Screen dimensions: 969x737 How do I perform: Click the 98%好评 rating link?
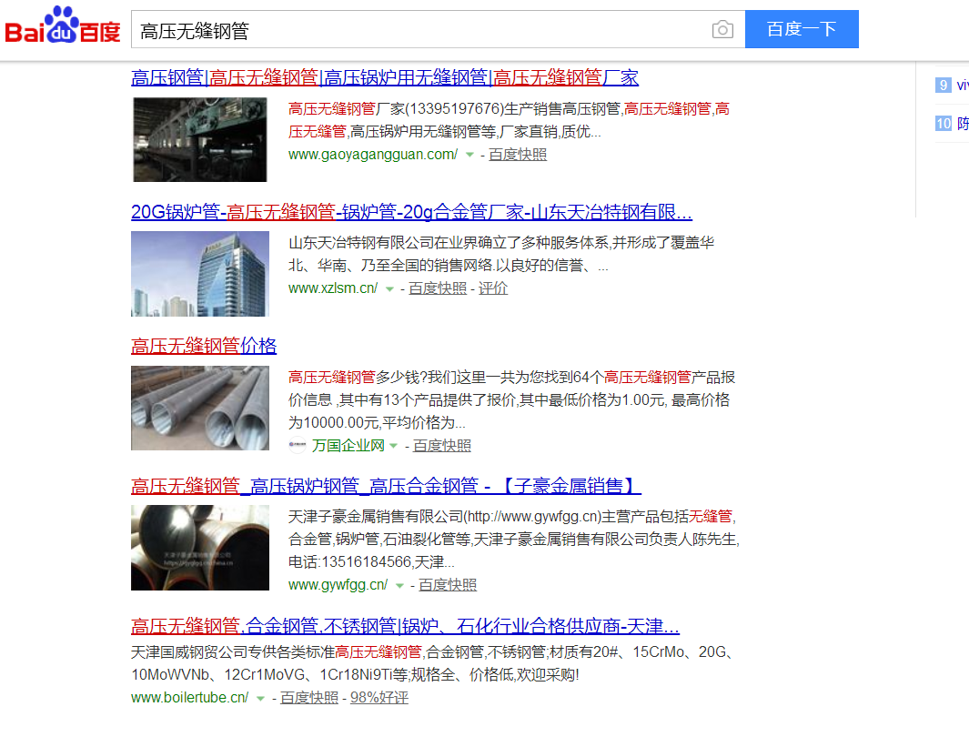click(x=379, y=698)
